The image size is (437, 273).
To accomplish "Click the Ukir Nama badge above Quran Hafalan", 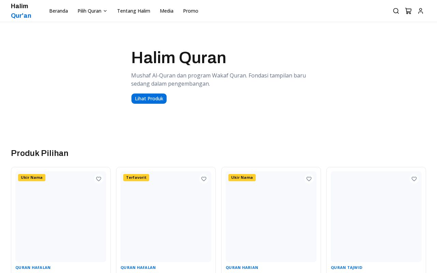I will click(x=32, y=177).
